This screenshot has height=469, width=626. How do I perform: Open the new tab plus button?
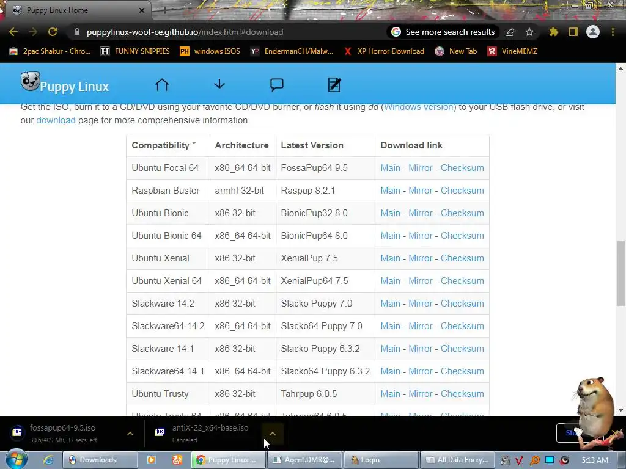pos(164,10)
